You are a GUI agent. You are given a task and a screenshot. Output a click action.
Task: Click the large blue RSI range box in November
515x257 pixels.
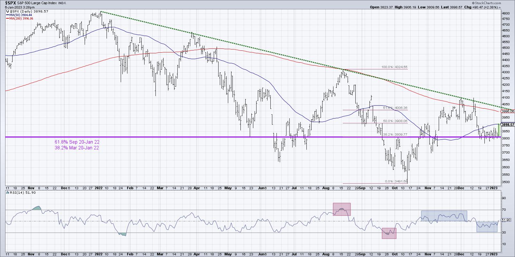[444, 216]
